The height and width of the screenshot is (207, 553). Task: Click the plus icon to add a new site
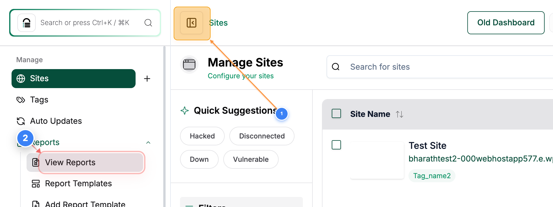click(x=147, y=78)
